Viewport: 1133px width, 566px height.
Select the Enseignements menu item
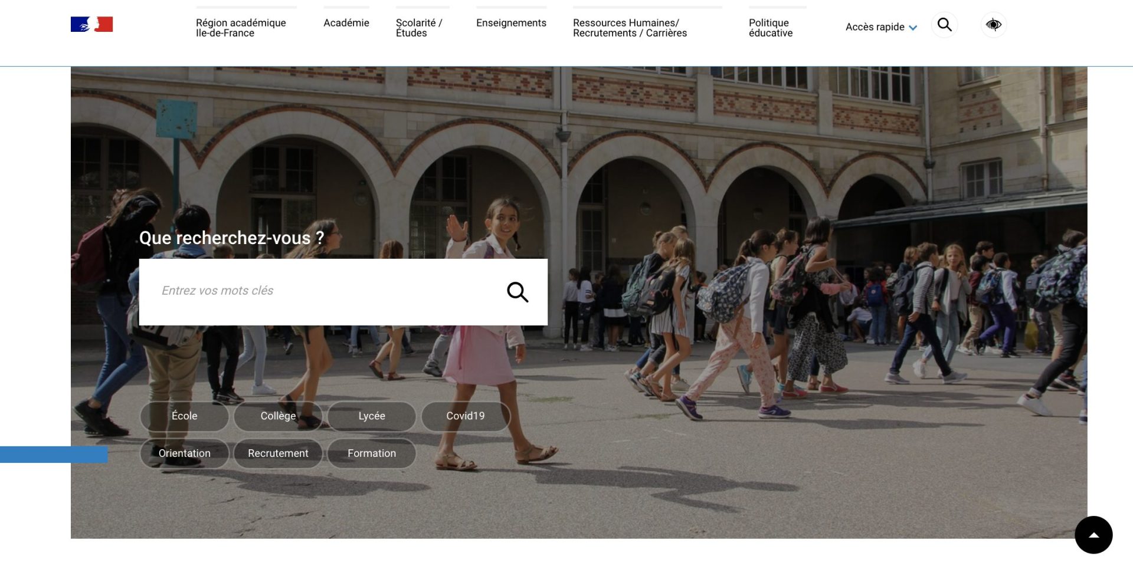pyautogui.click(x=511, y=23)
